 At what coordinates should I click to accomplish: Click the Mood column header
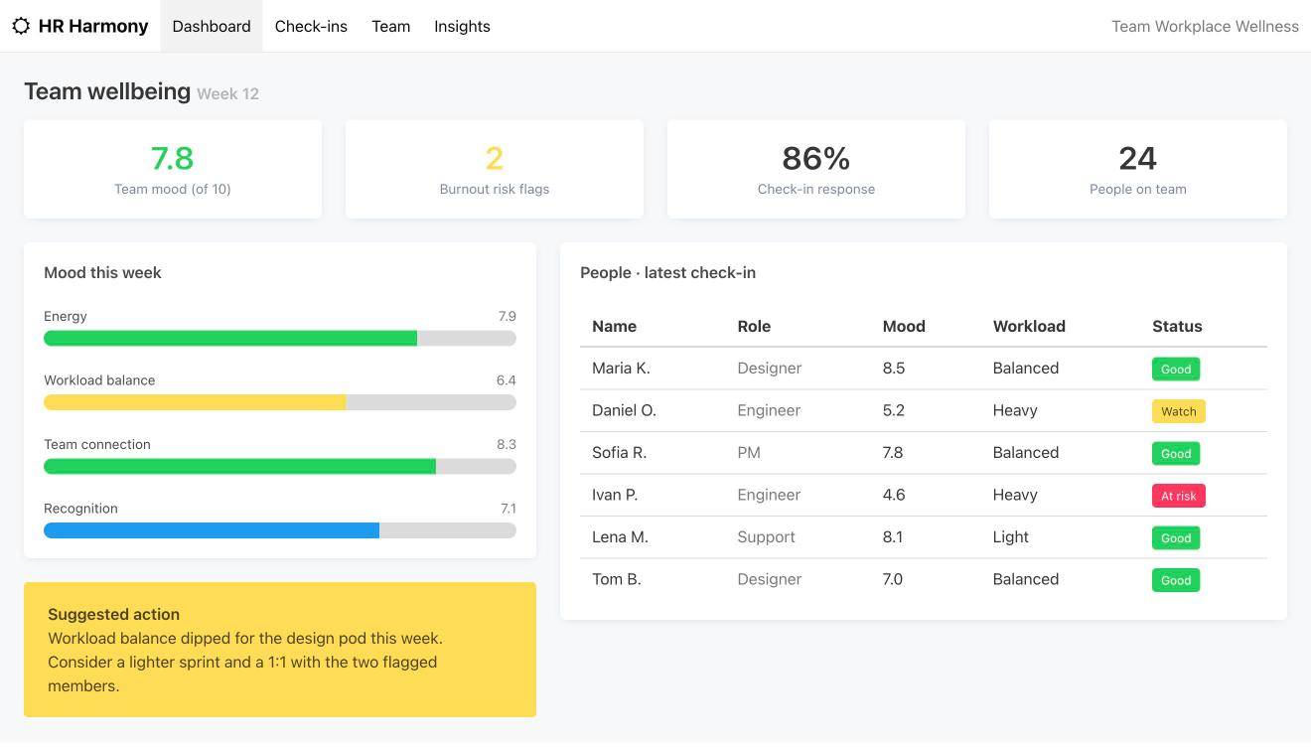coord(904,326)
